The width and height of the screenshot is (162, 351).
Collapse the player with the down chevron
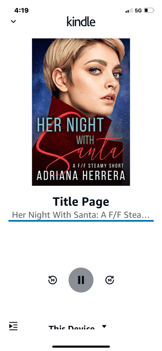pos(13,22)
